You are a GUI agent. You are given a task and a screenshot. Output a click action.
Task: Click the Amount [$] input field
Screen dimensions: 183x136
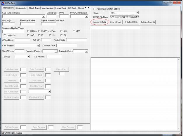click(x=8, y=24)
